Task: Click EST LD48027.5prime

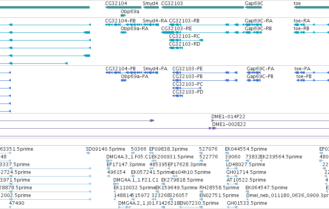Action: [245, 165]
